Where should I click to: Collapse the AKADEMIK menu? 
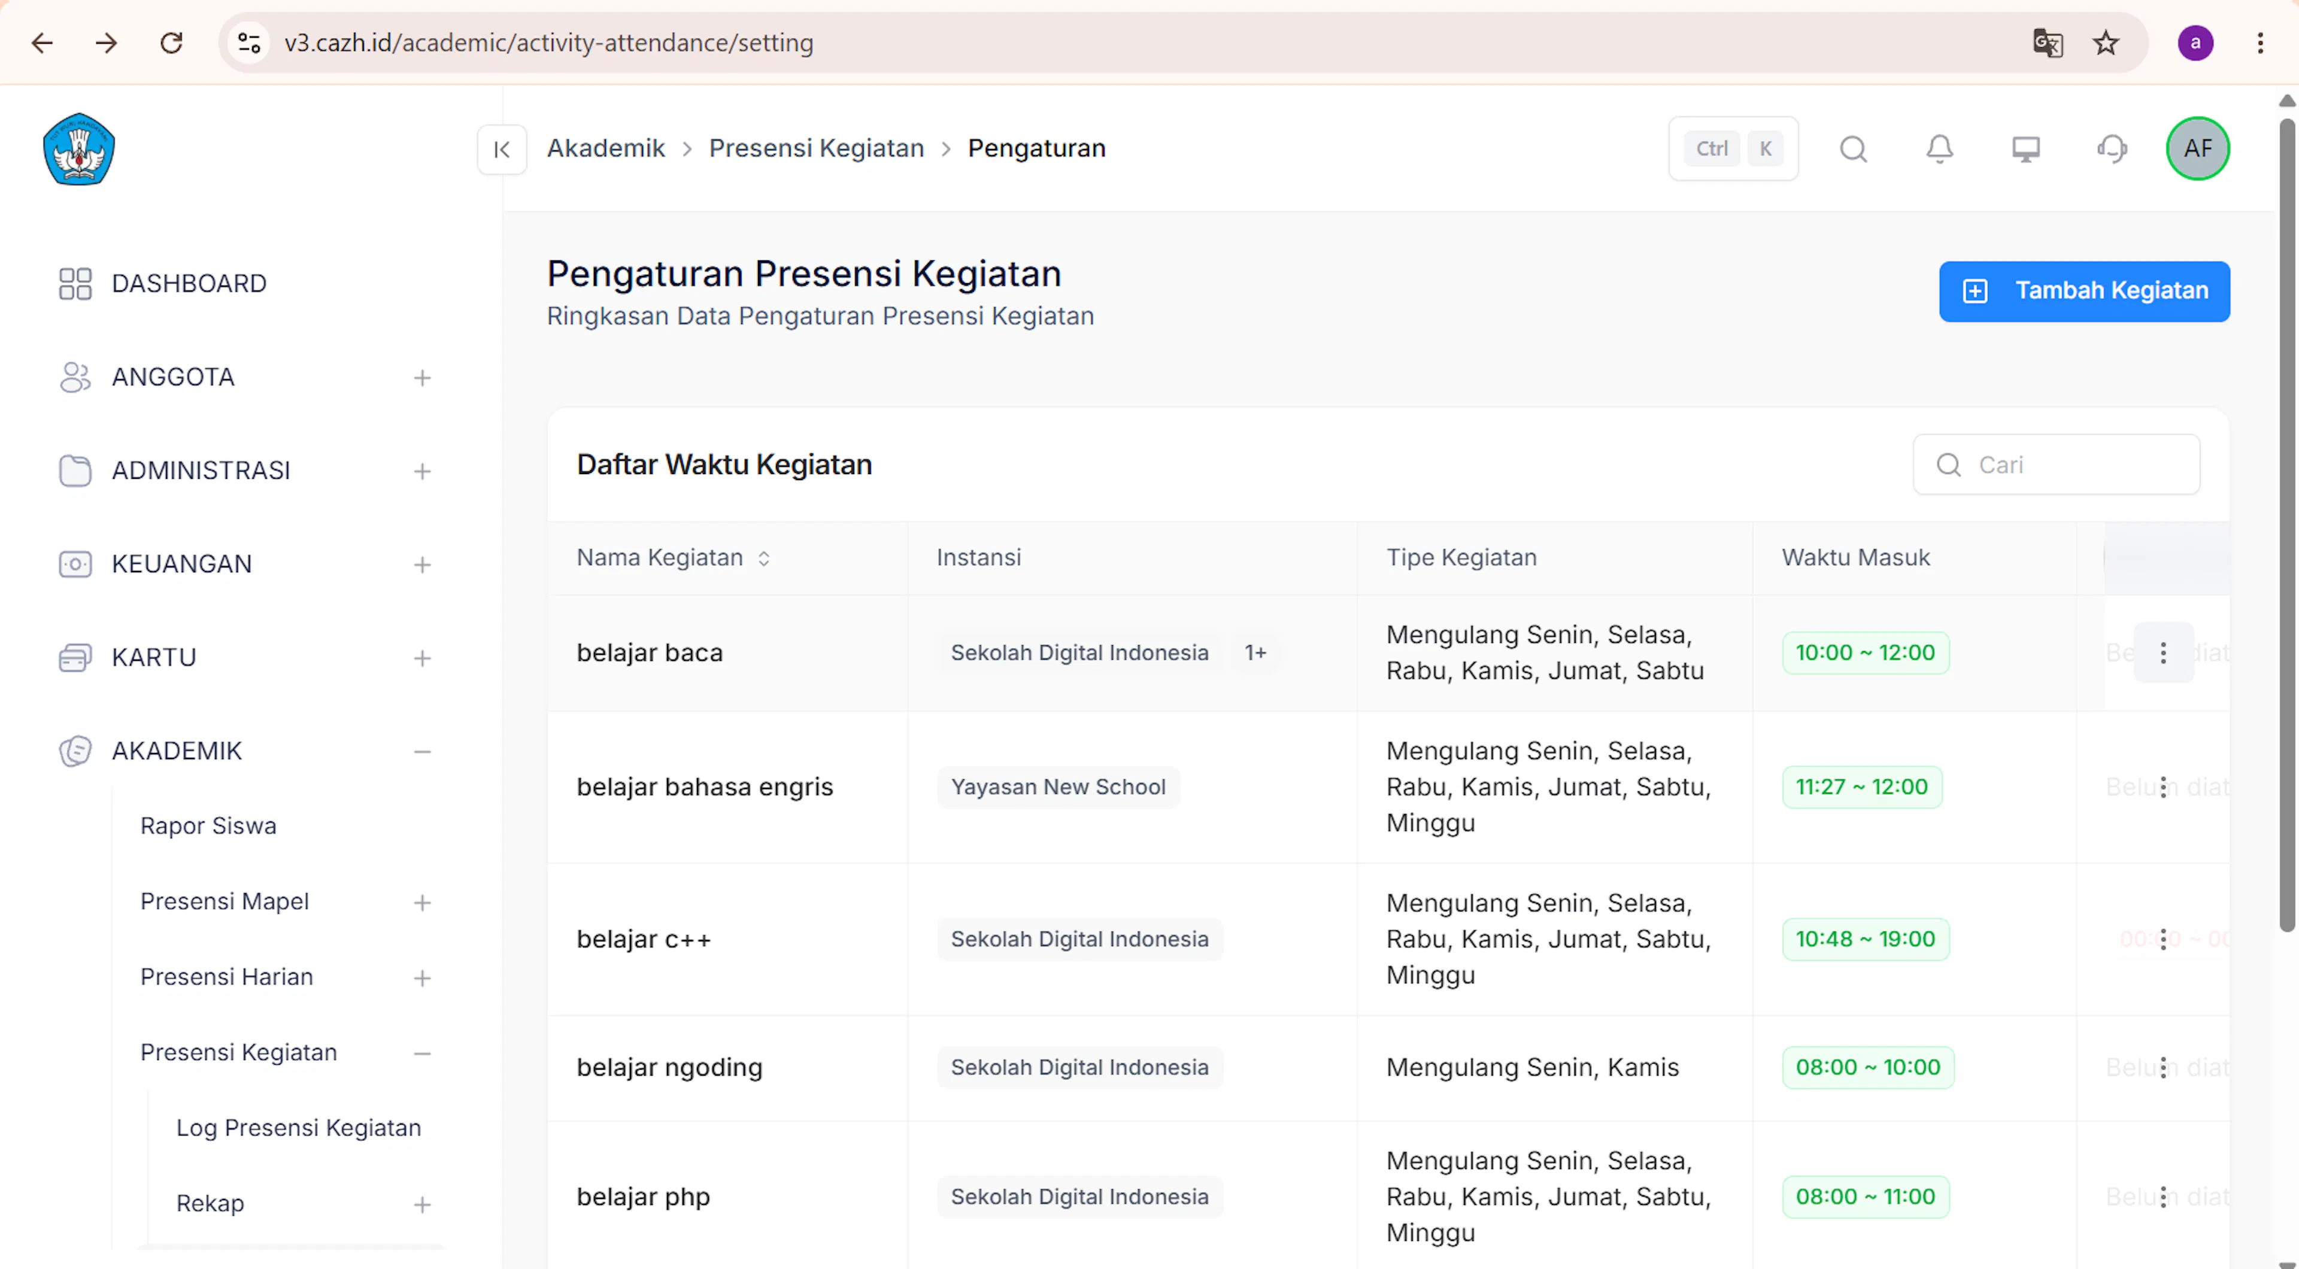422,752
